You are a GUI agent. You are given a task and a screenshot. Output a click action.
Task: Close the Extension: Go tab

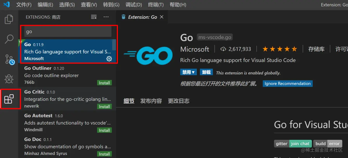click(x=162, y=17)
